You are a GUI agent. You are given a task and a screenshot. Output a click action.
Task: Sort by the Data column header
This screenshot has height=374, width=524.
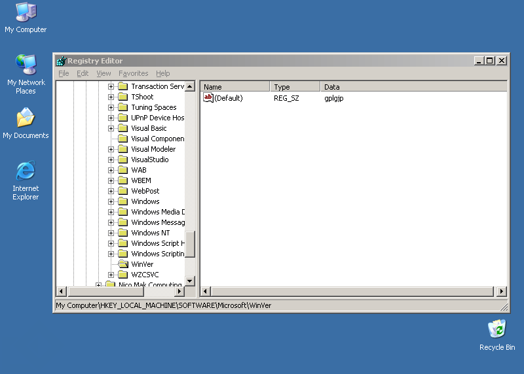414,87
